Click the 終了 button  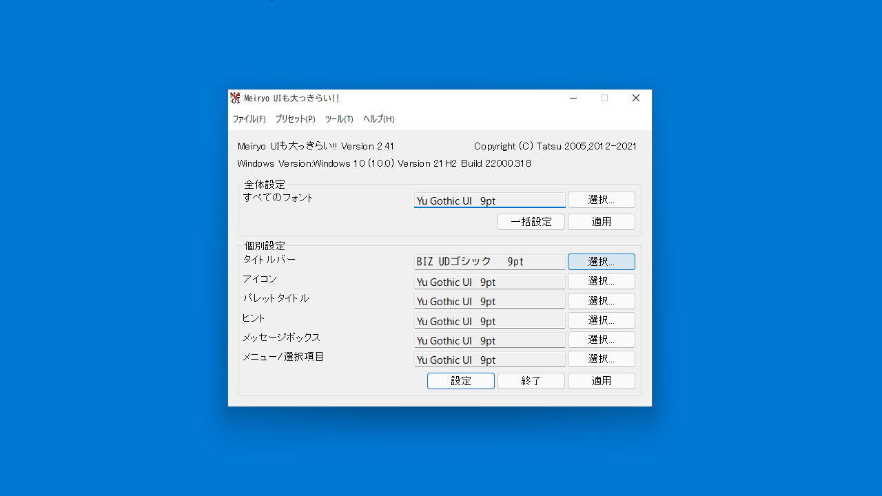pyautogui.click(x=531, y=381)
